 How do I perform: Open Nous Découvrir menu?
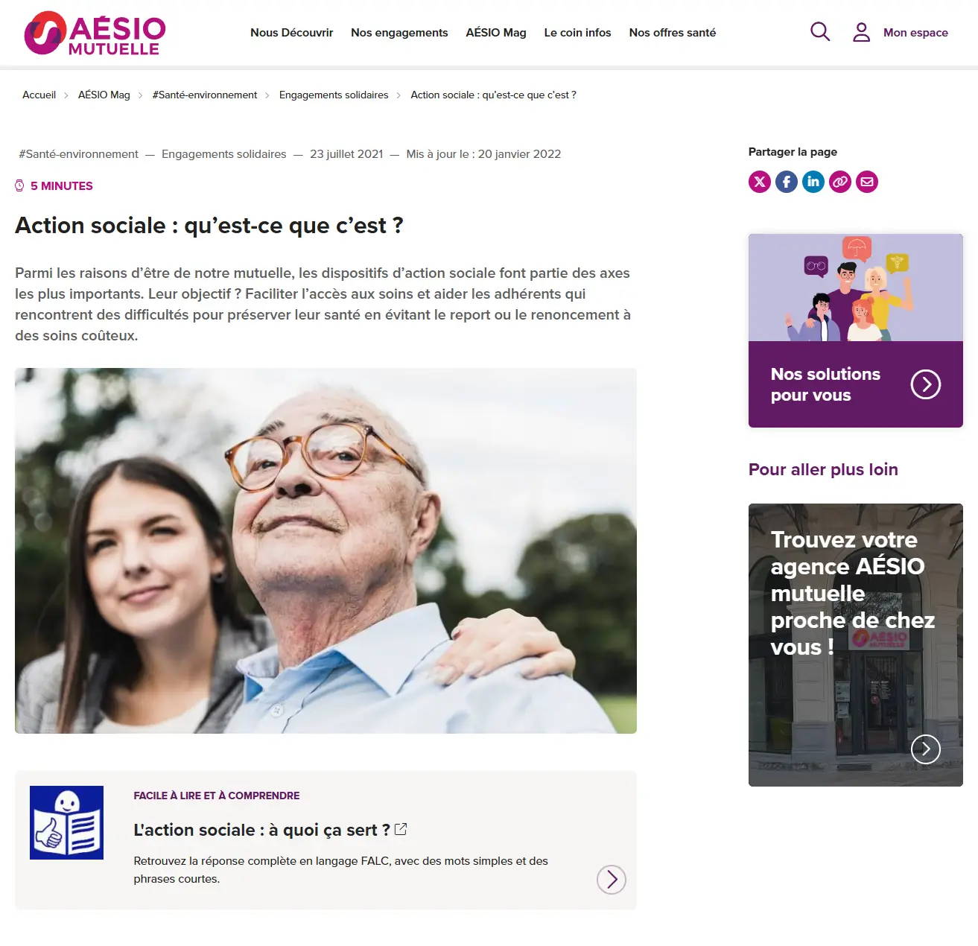(291, 33)
